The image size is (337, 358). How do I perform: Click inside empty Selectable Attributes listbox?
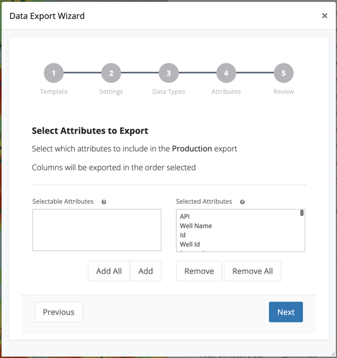(97, 230)
